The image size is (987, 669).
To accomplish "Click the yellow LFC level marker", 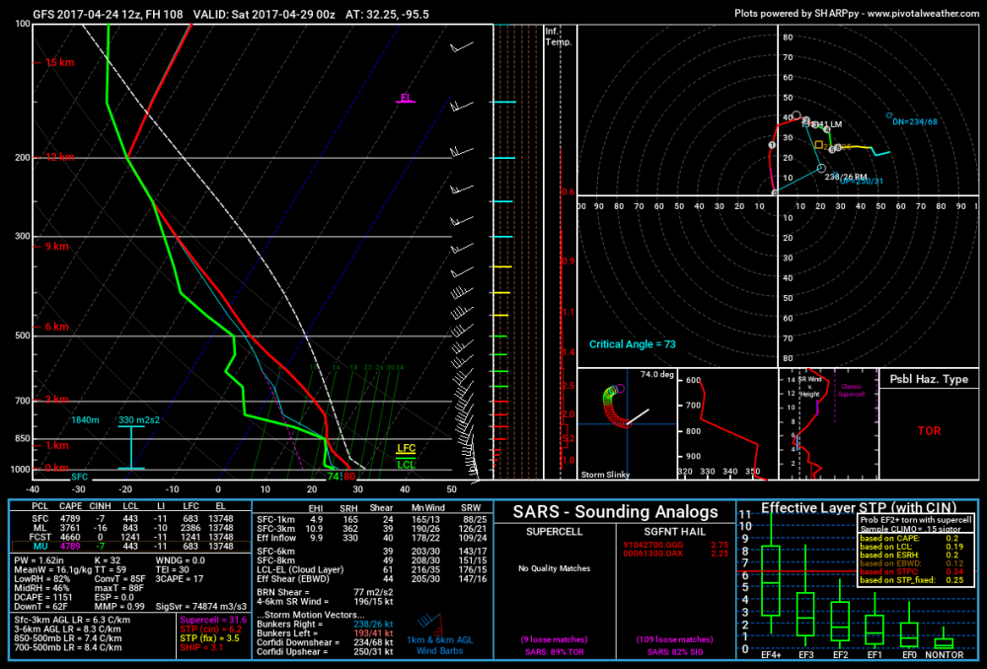I will click(x=406, y=449).
